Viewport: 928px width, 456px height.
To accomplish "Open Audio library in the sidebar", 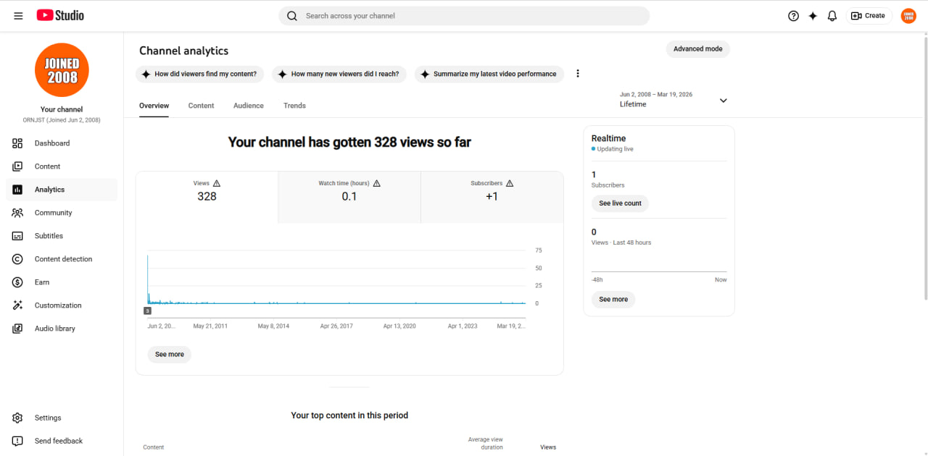I will click(x=62, y=329).
